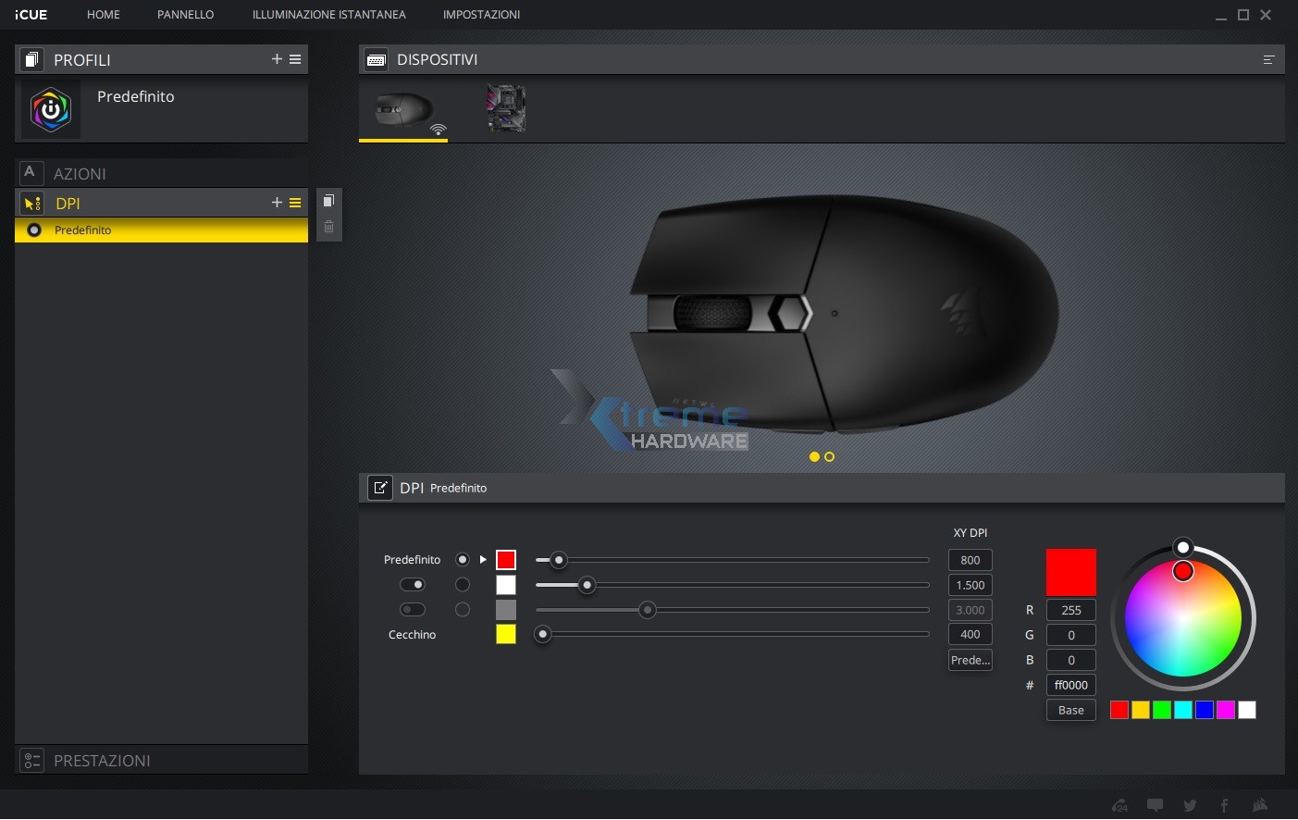The height and width of the screenshot is (820, 1298).
Task: Select the motherboard device thumbnail
Action: tap(506, 108)
